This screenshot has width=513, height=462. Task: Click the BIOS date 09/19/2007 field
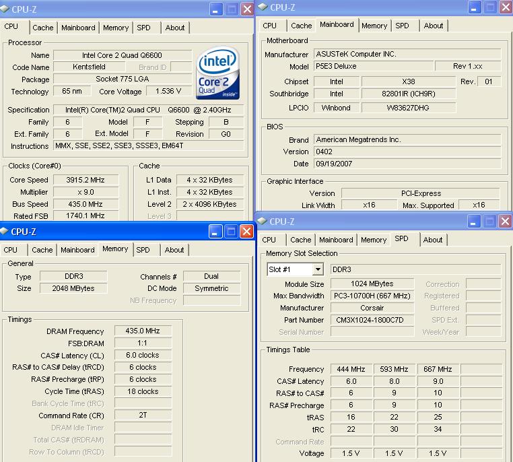click(407, 164)
